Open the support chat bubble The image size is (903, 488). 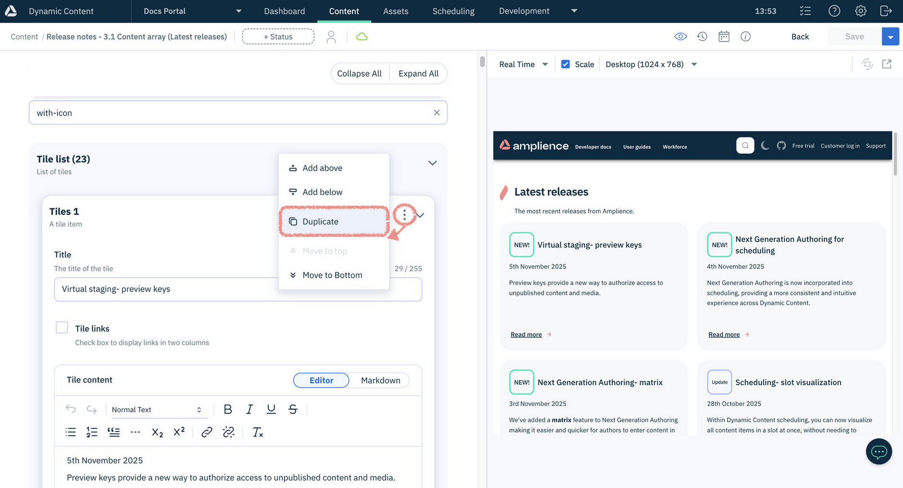pos(879,451)
